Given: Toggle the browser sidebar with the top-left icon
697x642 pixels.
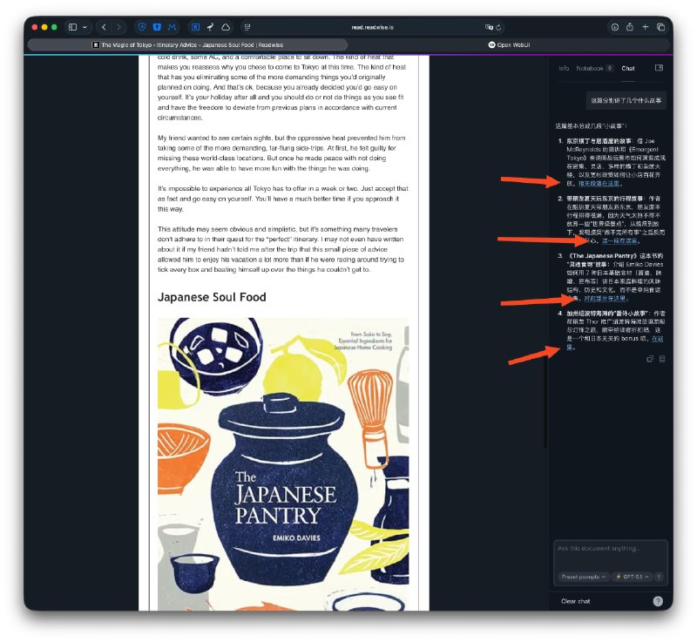Looking at the screenshot, I should pos(74,27).
